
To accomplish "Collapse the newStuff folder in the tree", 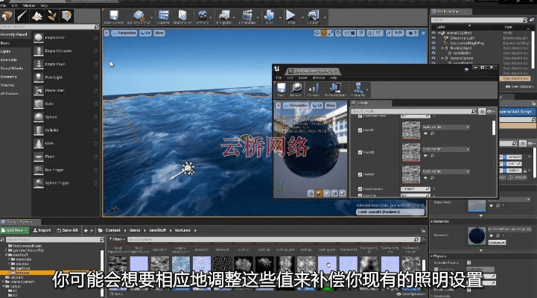I will (x=6, y=256).
